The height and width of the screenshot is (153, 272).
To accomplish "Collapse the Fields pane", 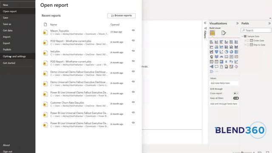I will coord(269,23).
